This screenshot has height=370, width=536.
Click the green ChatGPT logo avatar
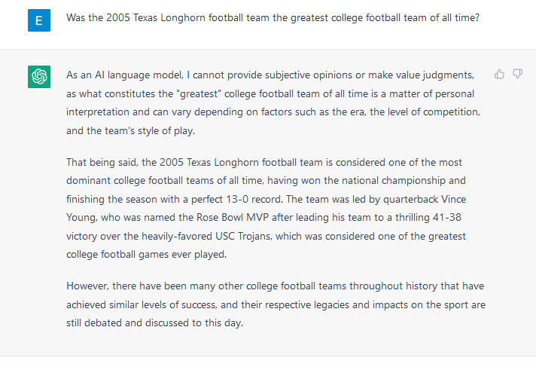[39, 76]
